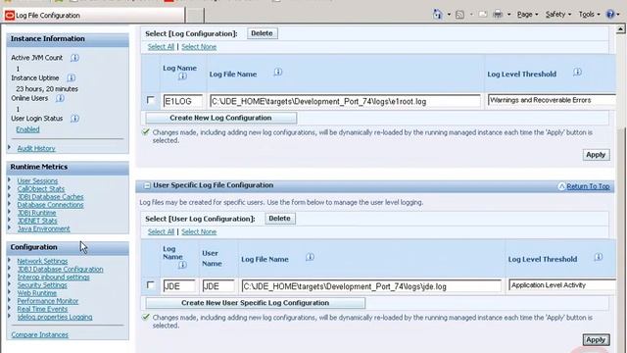627x353 pixels.
Task: Click Select None under User Log Configuration
Action: (199, 231)
